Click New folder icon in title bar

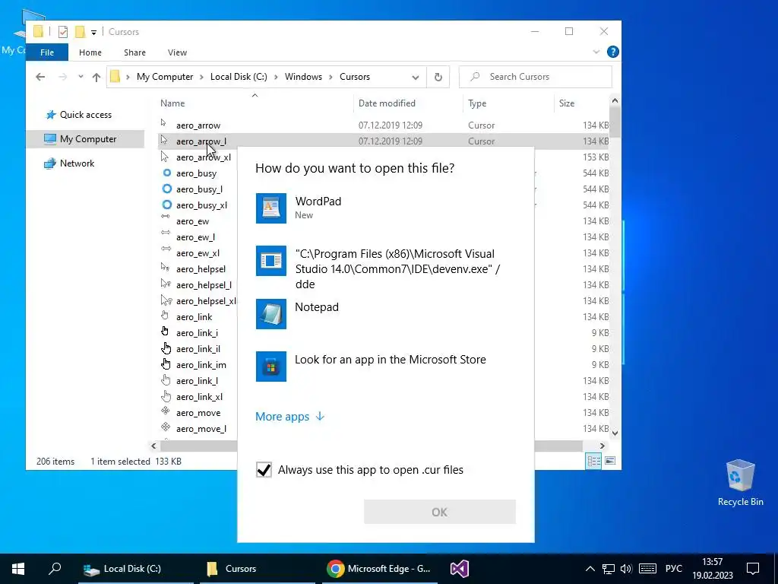[x=79, y=32]
